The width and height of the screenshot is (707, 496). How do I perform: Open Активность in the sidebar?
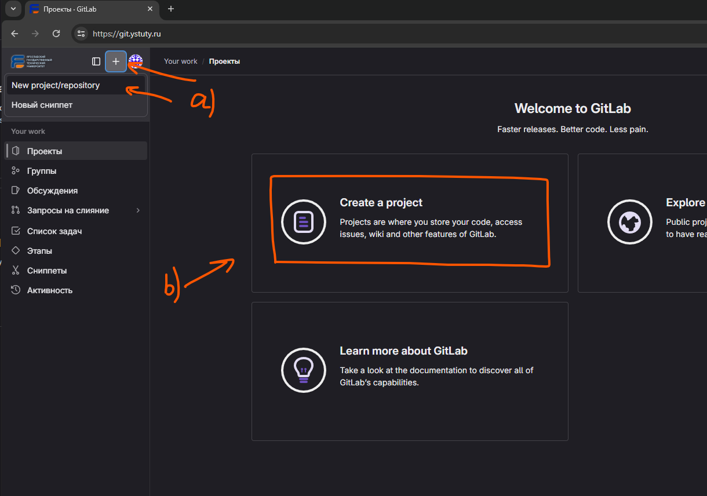[x=76, y=290]
